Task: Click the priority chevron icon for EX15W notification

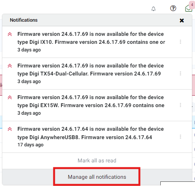Action: [10, 98]
